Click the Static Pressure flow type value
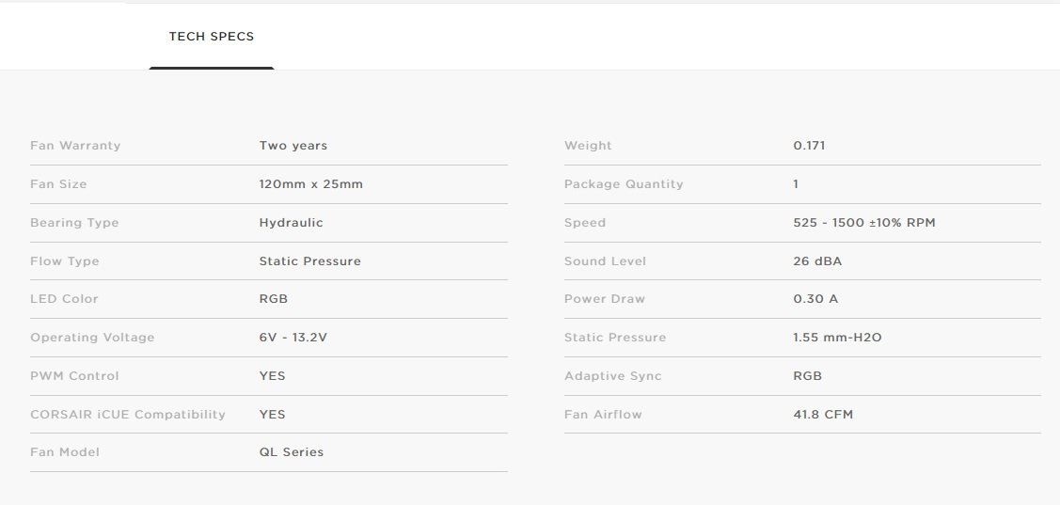This screenshot has width=1060, height=505. 309,261
